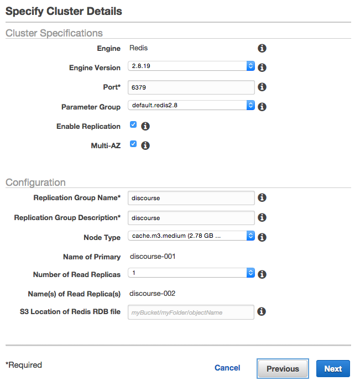Viewport: 360px width, 386px height.
Task: Open the Parameter Group dropdown default.redis2.8
Action: [191, 105]
